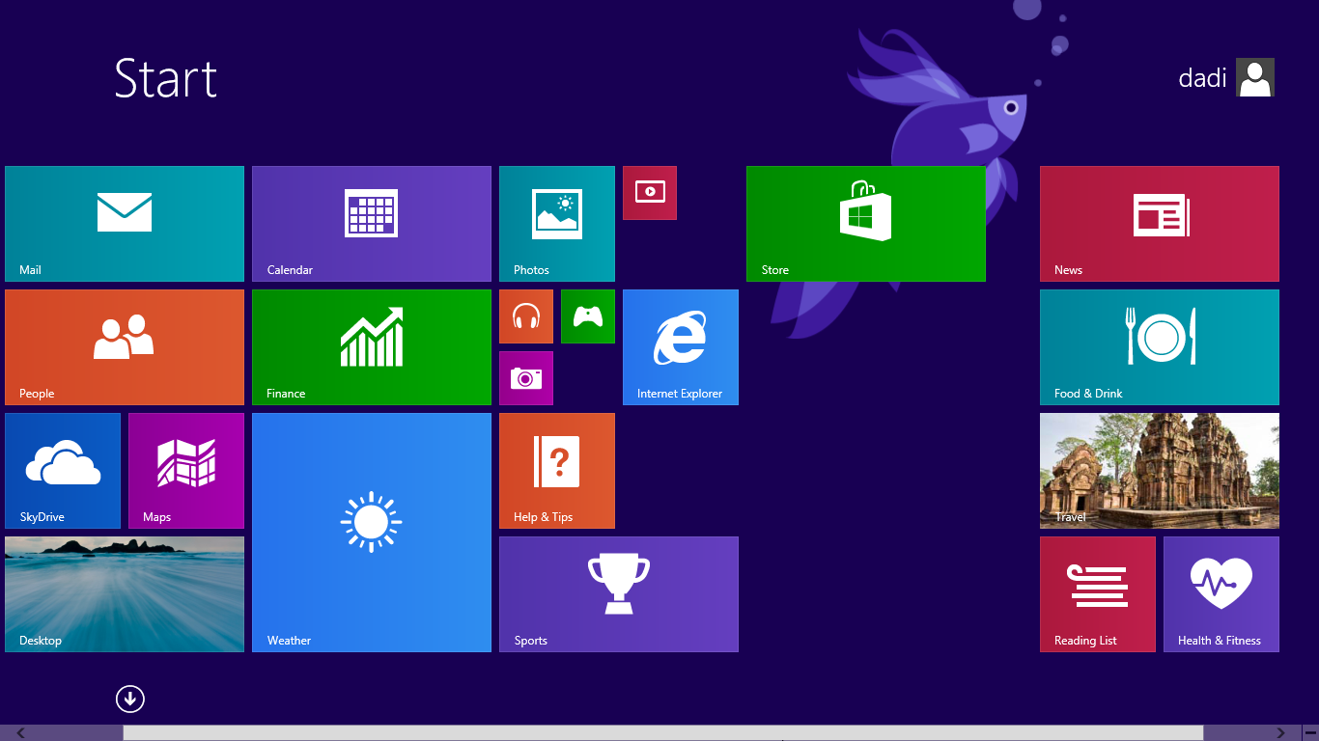Screen dimensions: 1319x741
Task: Launch the Camera tile
Action: (x=526, y=378)
